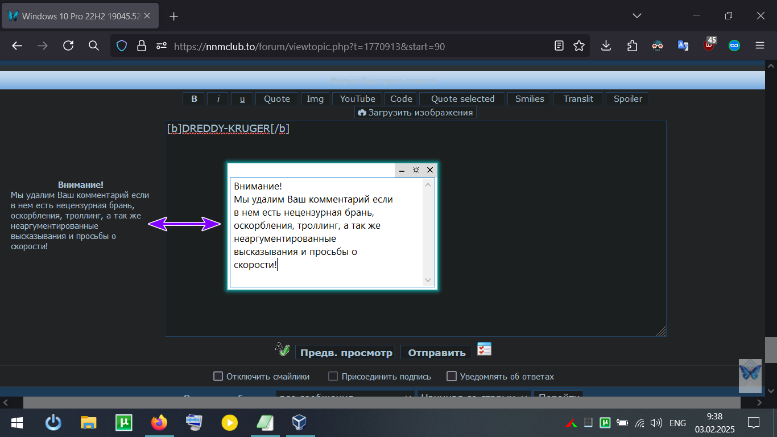
Task: Open the Firefox downloads panel
Action: [x=606, y=46]
